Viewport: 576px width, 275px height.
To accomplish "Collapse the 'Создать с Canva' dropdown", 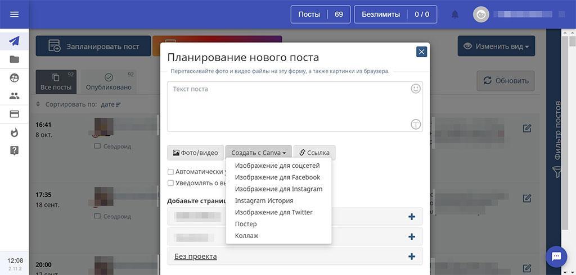I will tap(258, 153).
